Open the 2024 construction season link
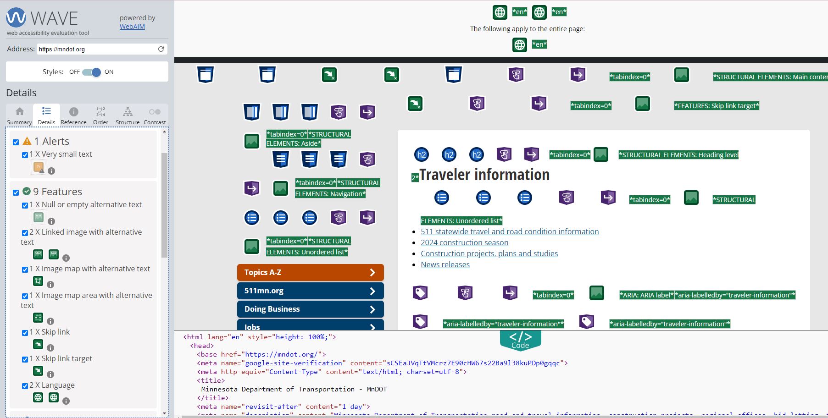Viewport: 828px width, 418px height. tap(464, 242)
